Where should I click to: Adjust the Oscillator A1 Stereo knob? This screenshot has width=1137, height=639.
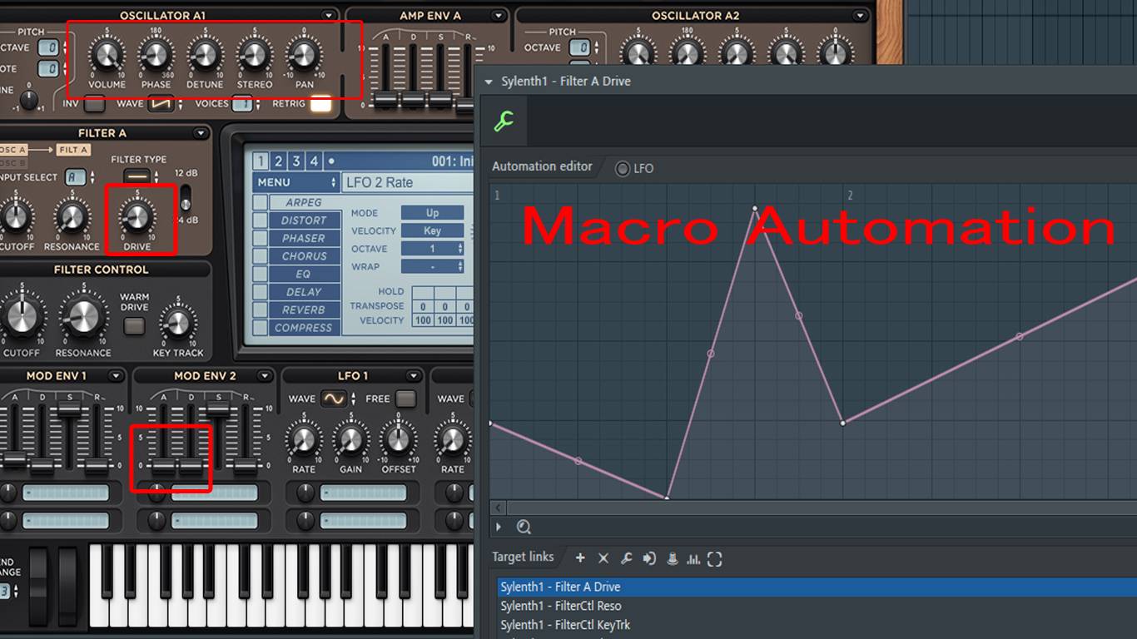coord(255,56)
